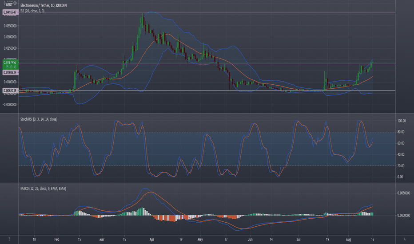Click the Jun label on the time axis

250,240
